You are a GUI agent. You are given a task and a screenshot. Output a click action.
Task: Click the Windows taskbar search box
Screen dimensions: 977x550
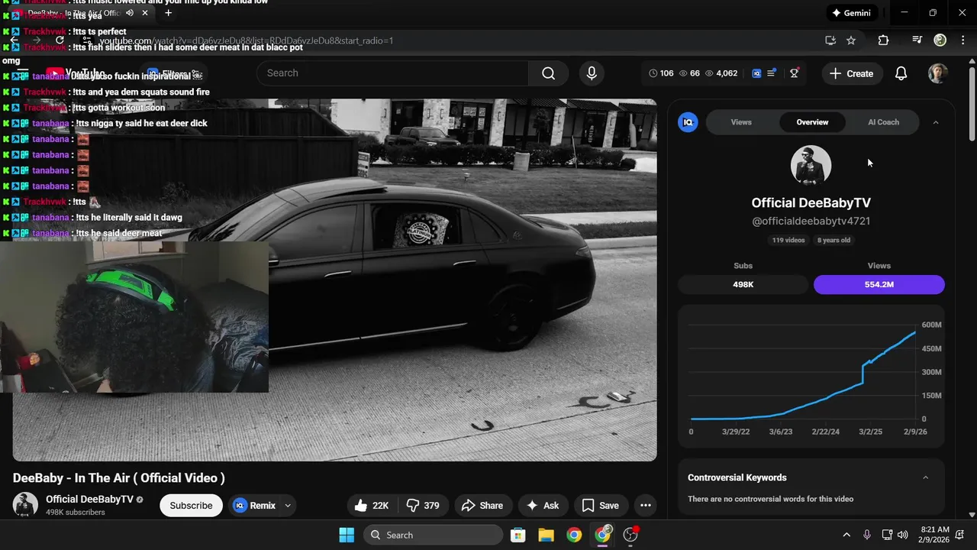coord(433,535)
